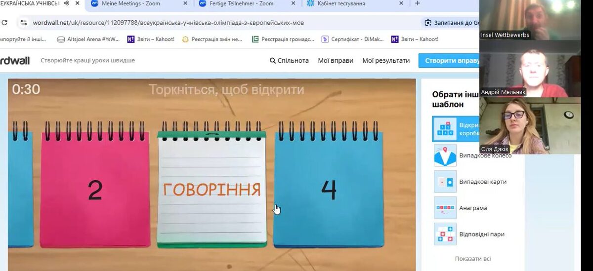
Task: Open Мої вправи menu
Action: [x=336, y=61]
